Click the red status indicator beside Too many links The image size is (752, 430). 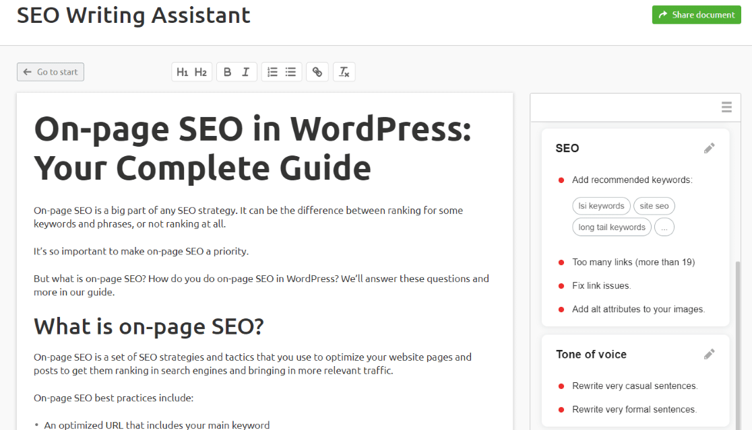(561, 262)
